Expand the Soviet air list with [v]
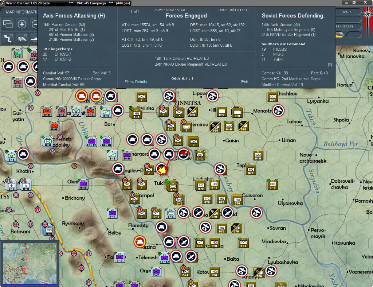 point(330,64)
